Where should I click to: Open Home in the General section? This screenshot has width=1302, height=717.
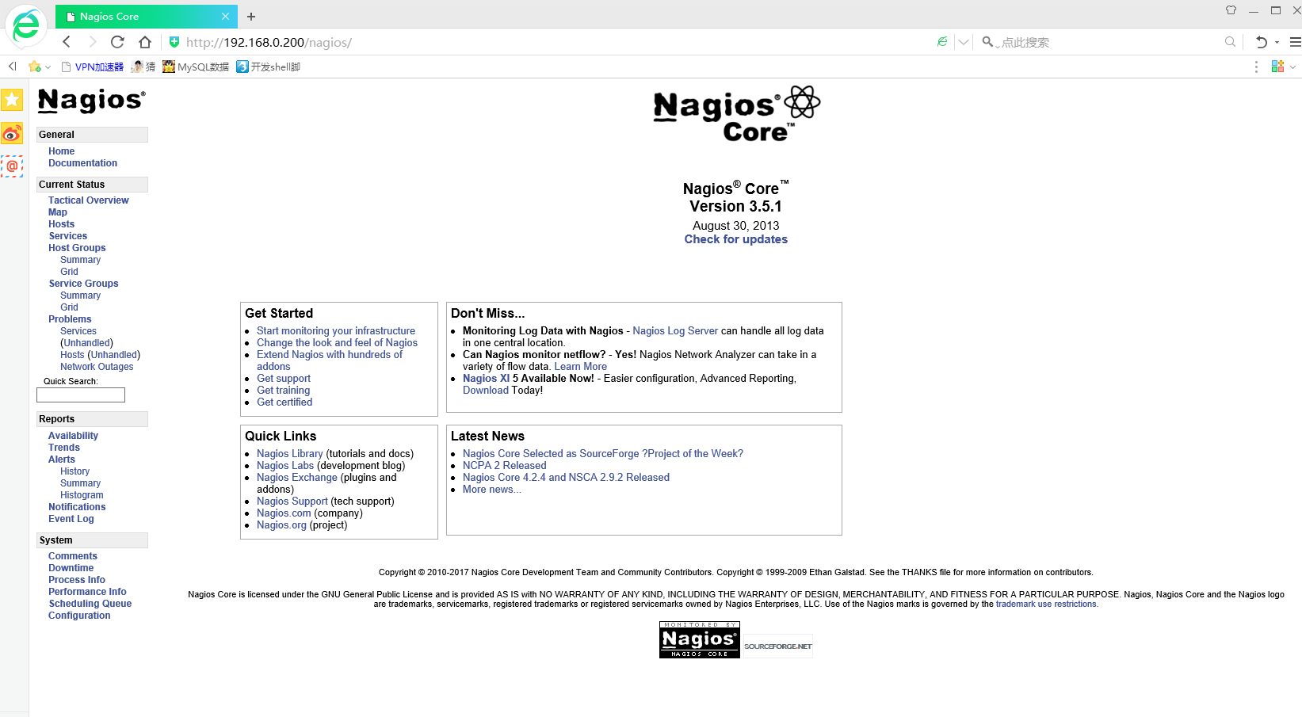pos(61,151)
